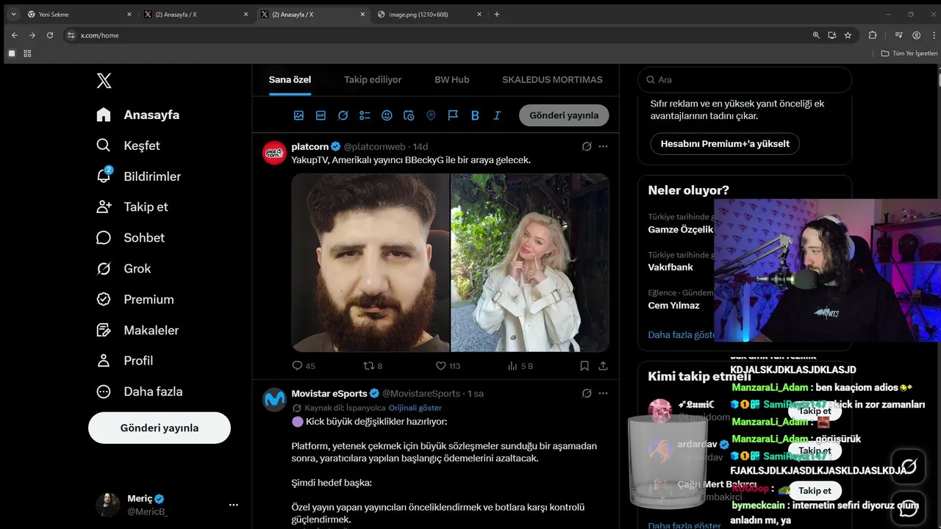Open browser extensions puzzle icon
Screen dimensions: 941x529
click(x=873, y=35)
